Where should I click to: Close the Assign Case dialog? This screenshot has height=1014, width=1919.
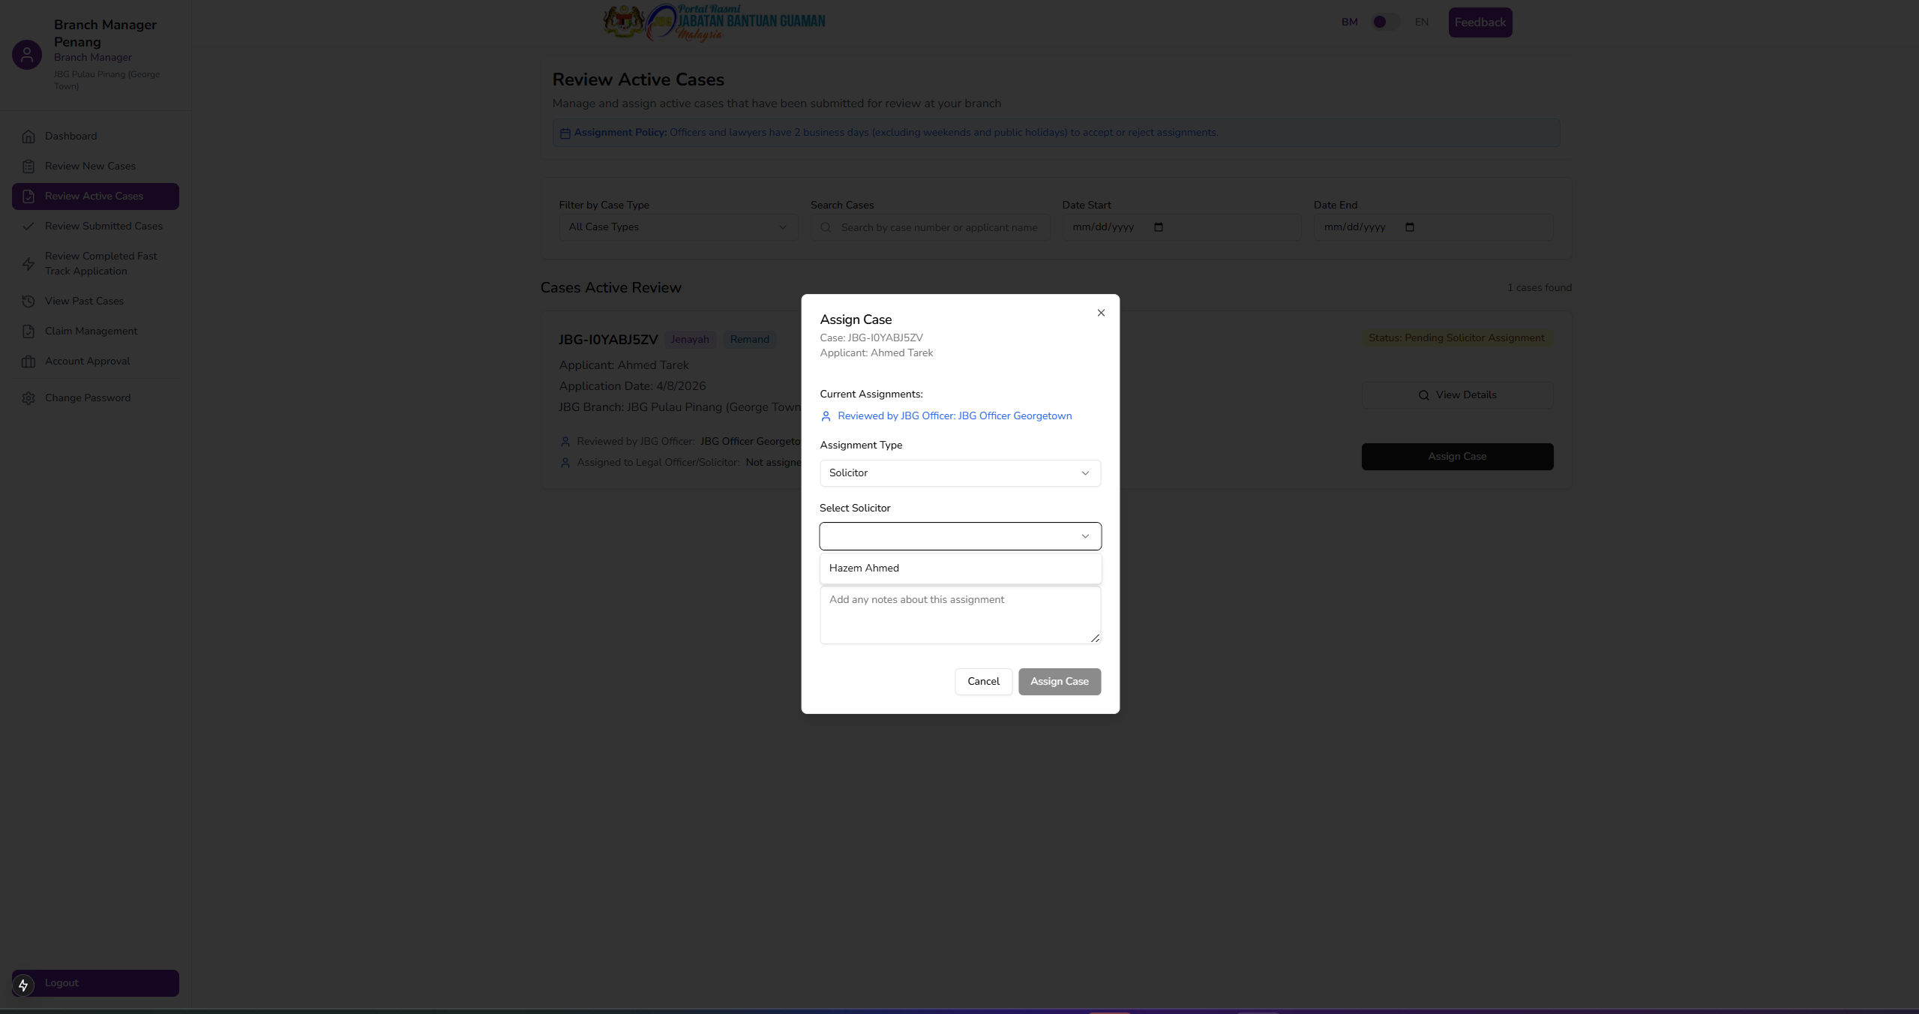(1101, 313)
